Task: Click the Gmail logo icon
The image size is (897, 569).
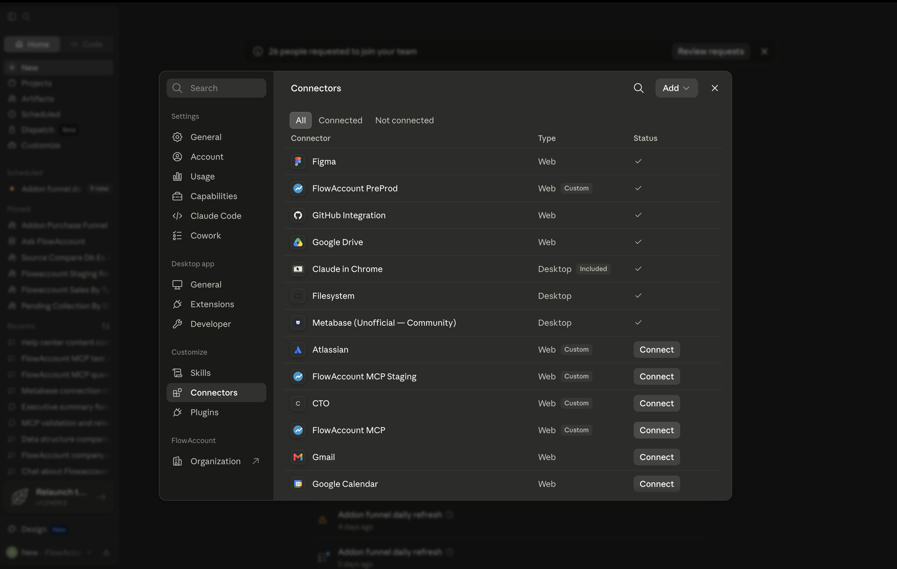Action: [x=298, y=457]
